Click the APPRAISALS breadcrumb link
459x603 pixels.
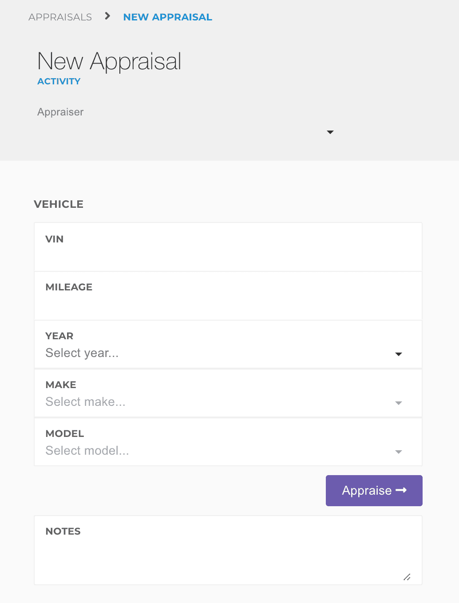point(60,17)
